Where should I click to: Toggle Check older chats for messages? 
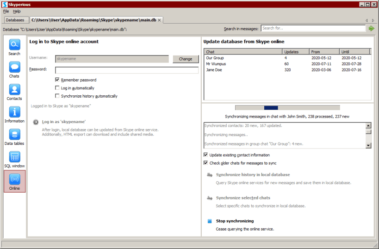205,163
